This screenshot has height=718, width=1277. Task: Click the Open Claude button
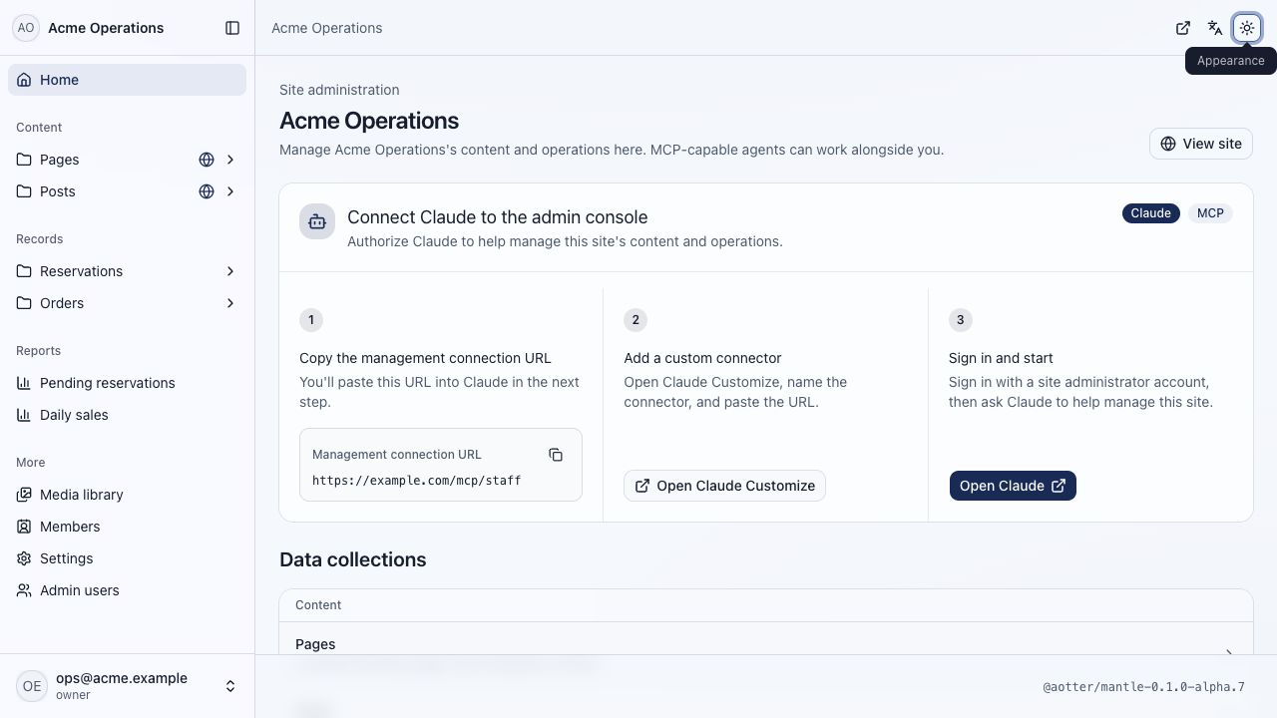point(1013,486)
